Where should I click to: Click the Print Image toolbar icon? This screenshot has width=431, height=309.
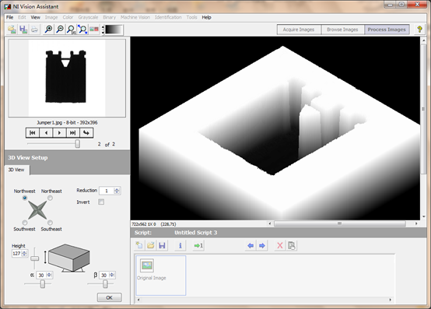[34, 30]
